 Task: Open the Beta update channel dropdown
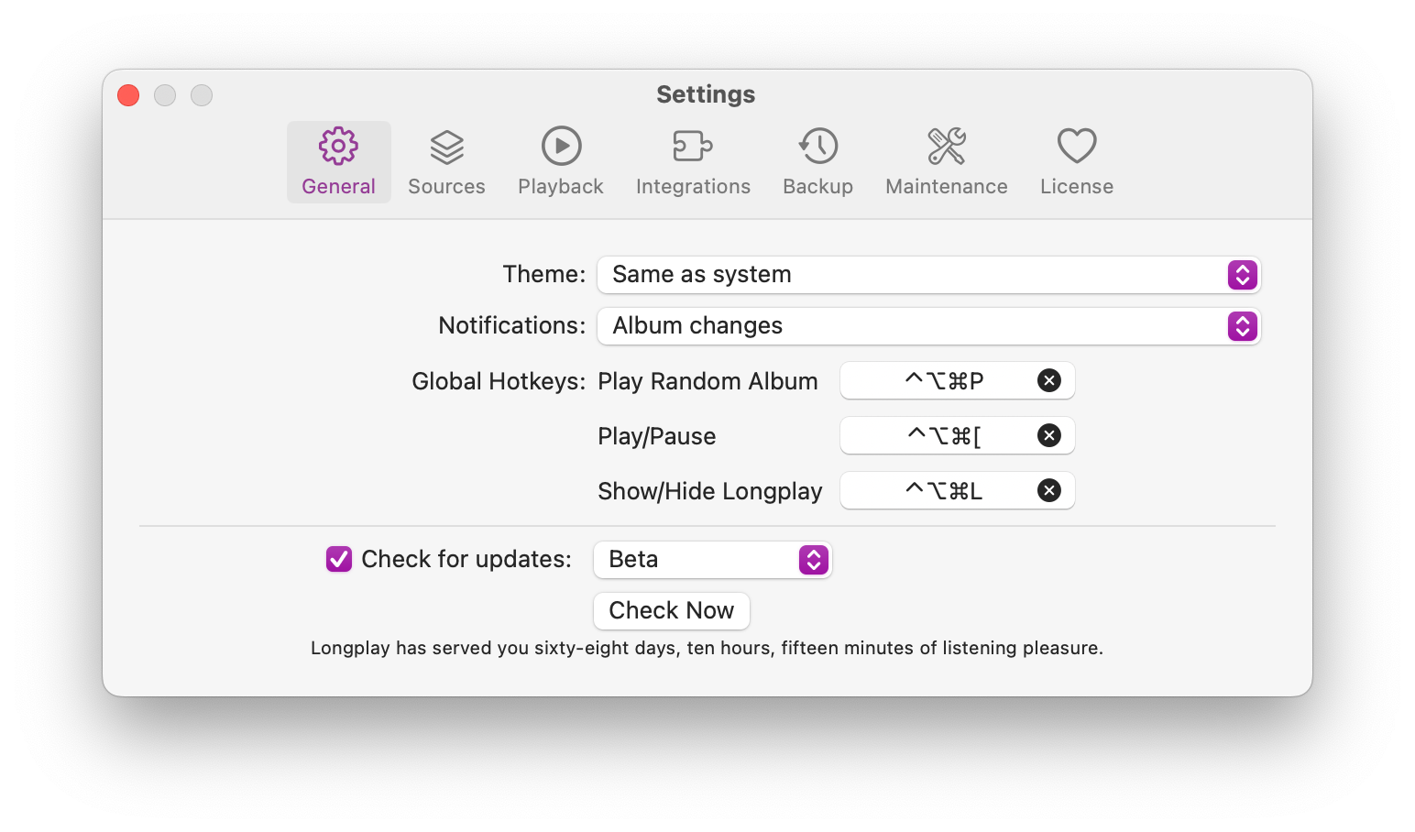pos(712,560)
